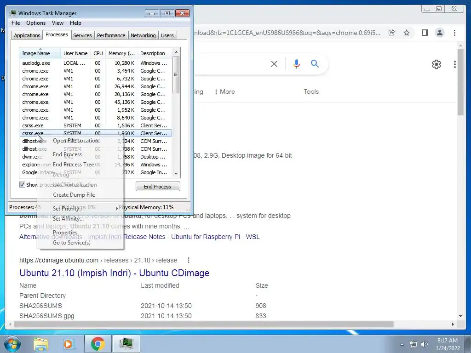The height and width of the screenshot is (353, 471).
Task: Open the More dropdown in Google results
Action: (224, 91)
